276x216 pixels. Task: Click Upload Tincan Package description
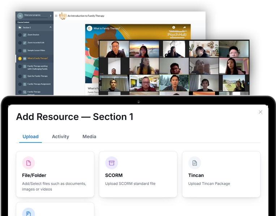point(209,184)
